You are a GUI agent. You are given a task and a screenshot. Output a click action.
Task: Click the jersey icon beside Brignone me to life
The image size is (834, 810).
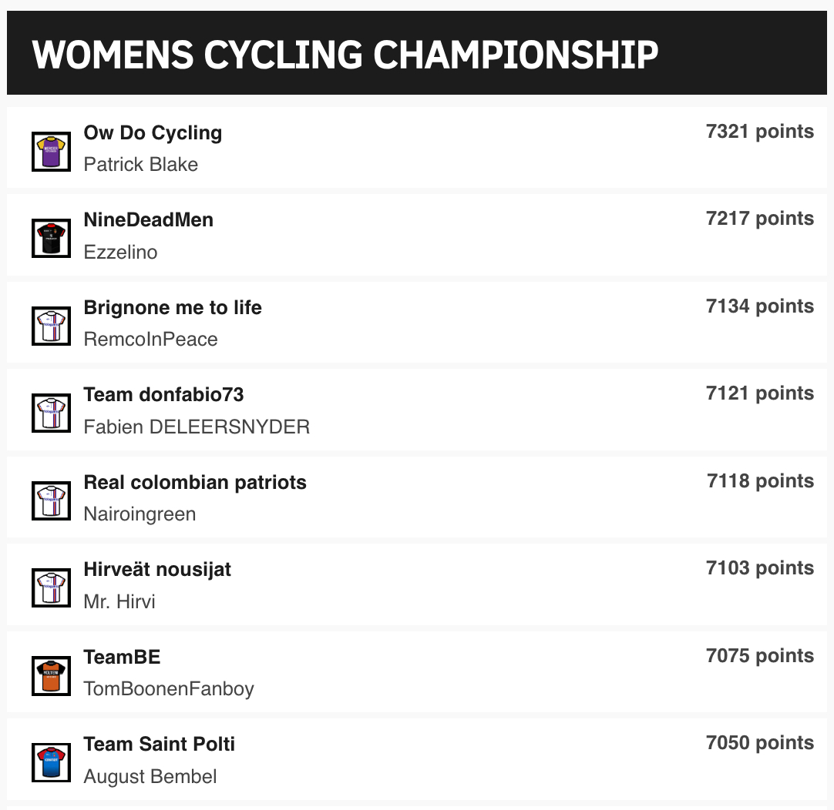click(x=51, y=326)
